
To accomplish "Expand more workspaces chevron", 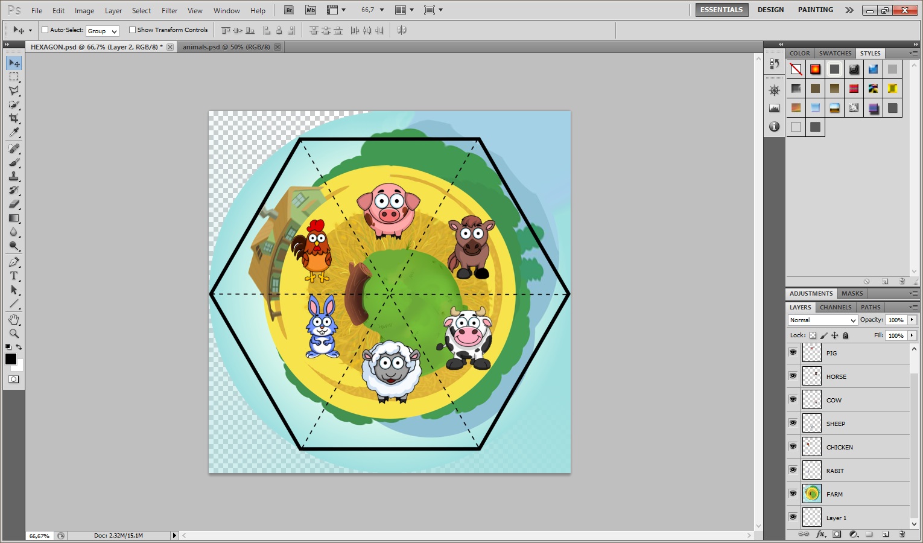I will pyautogui.click(x=849, y=10).
